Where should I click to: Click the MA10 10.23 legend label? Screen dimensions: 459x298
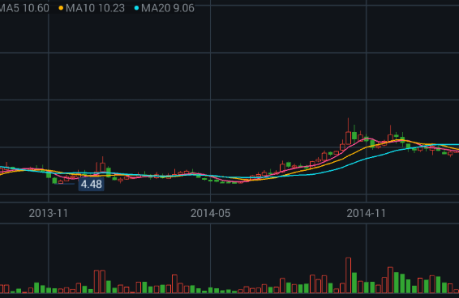(x=92, y=8)
